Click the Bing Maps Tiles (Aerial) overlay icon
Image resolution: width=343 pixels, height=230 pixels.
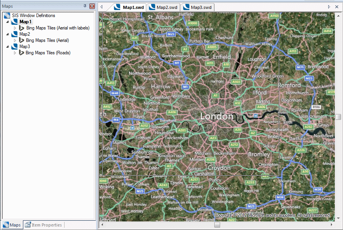click(21, 40)
